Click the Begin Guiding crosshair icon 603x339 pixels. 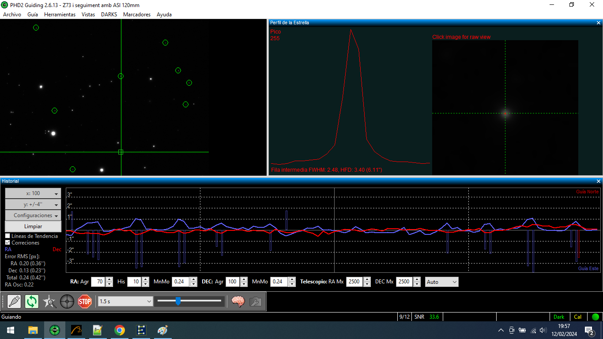tap(67, 301)
